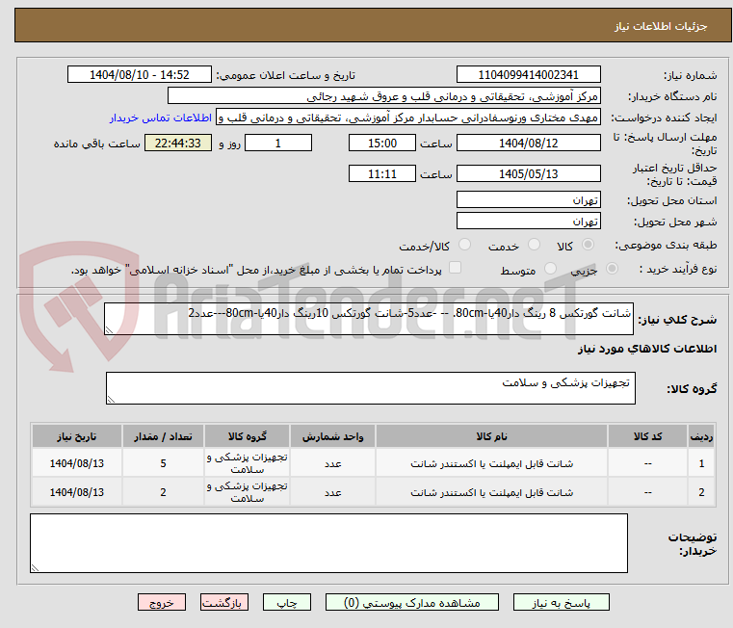Click the شماره نیاز number field
Viewport: 733px width, 628px height.
tap(528, 74)
